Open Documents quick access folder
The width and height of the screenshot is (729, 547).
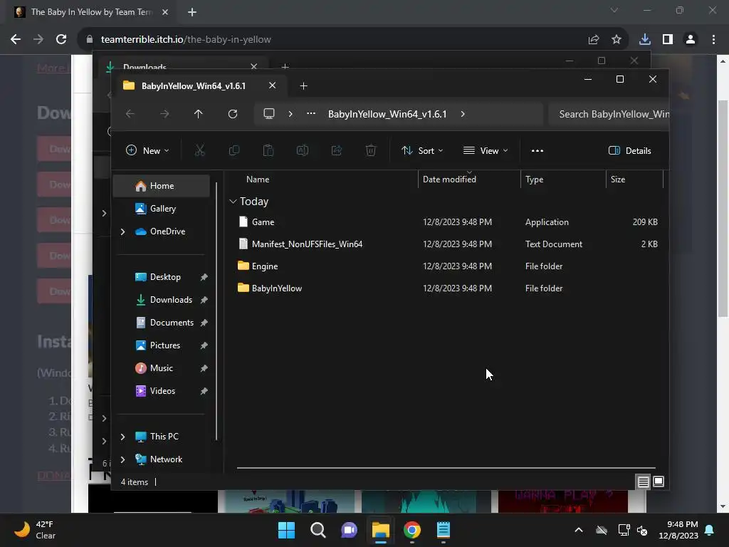coord(162,323)
